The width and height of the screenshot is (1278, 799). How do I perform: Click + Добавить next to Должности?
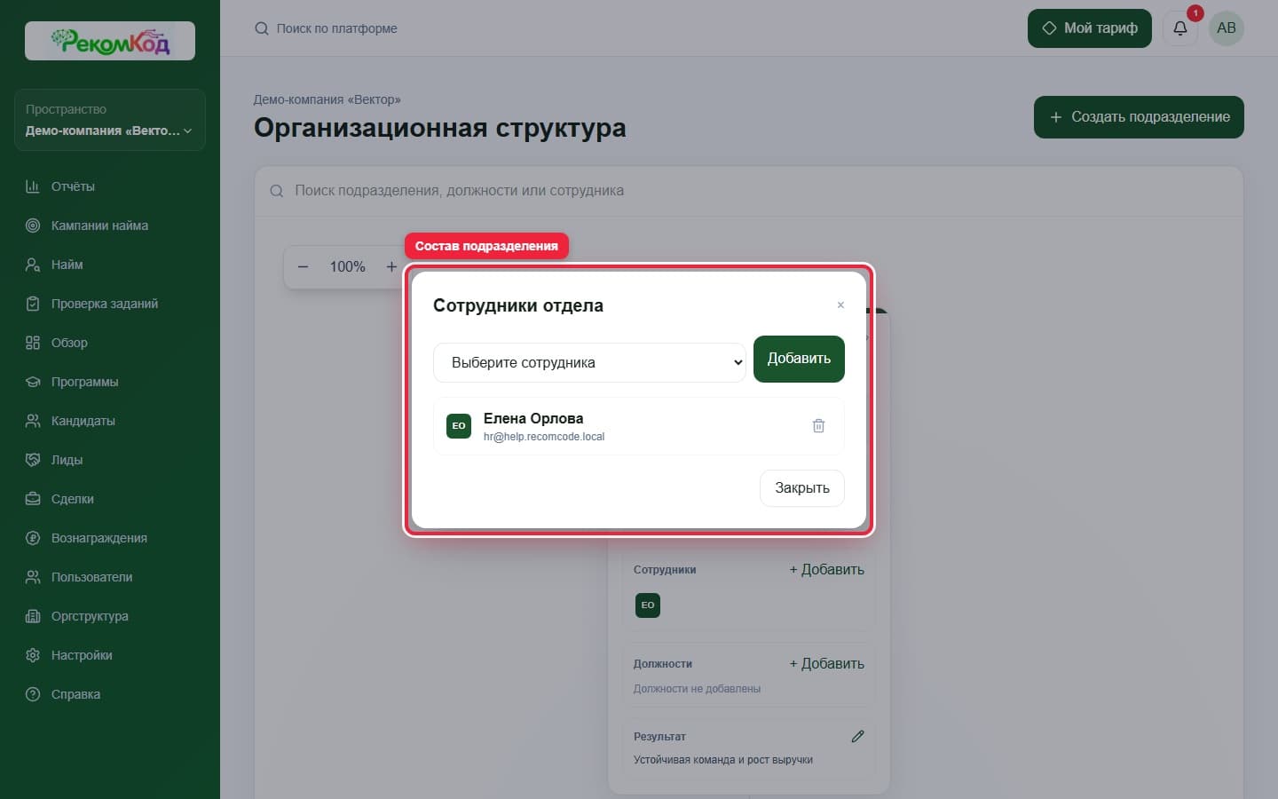[826, 664]
